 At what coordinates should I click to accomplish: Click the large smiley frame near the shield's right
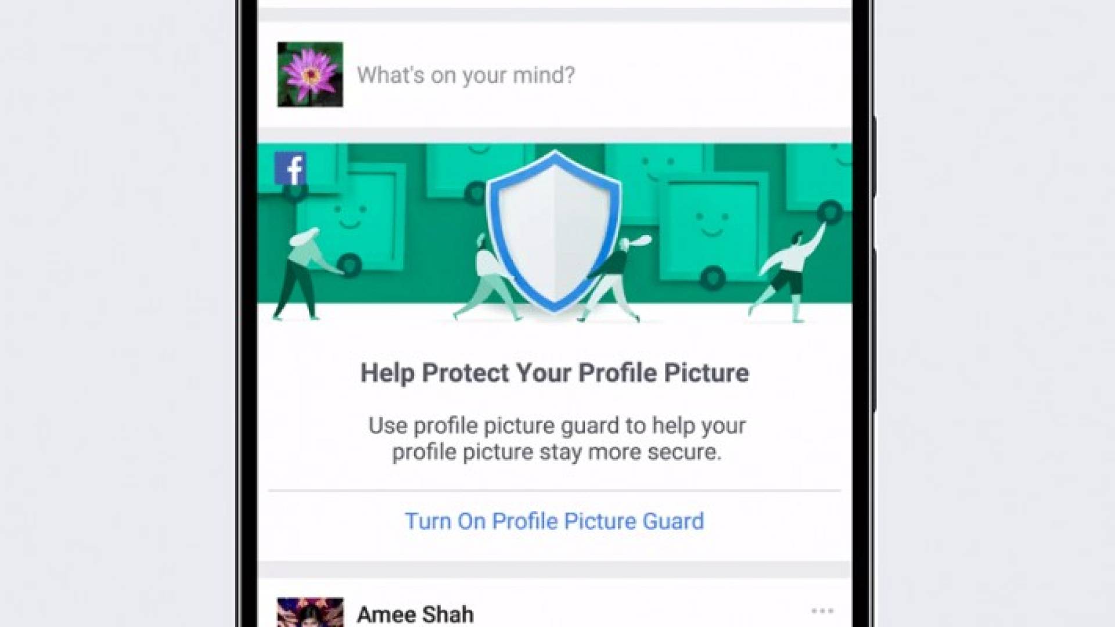(x=711, y=232)
